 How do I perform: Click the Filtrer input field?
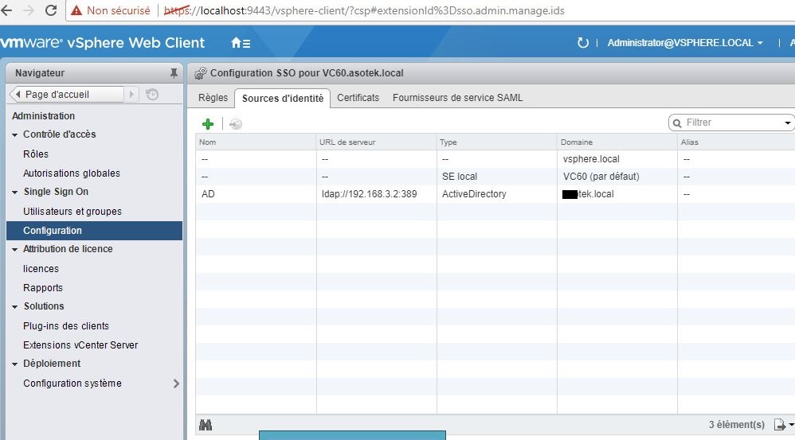(x=733, y=123)
